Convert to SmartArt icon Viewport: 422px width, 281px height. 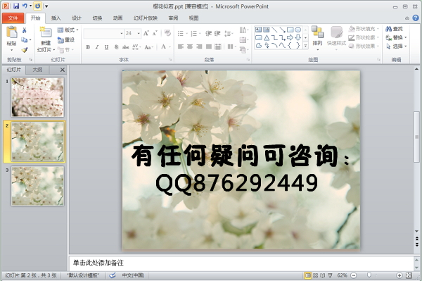tap(243, 49)
